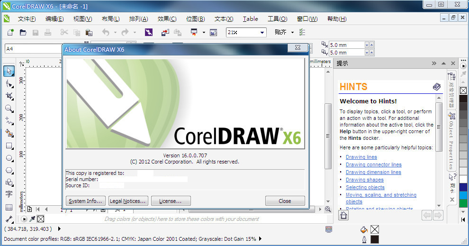Select the Rectangle tool

(9, 146)
